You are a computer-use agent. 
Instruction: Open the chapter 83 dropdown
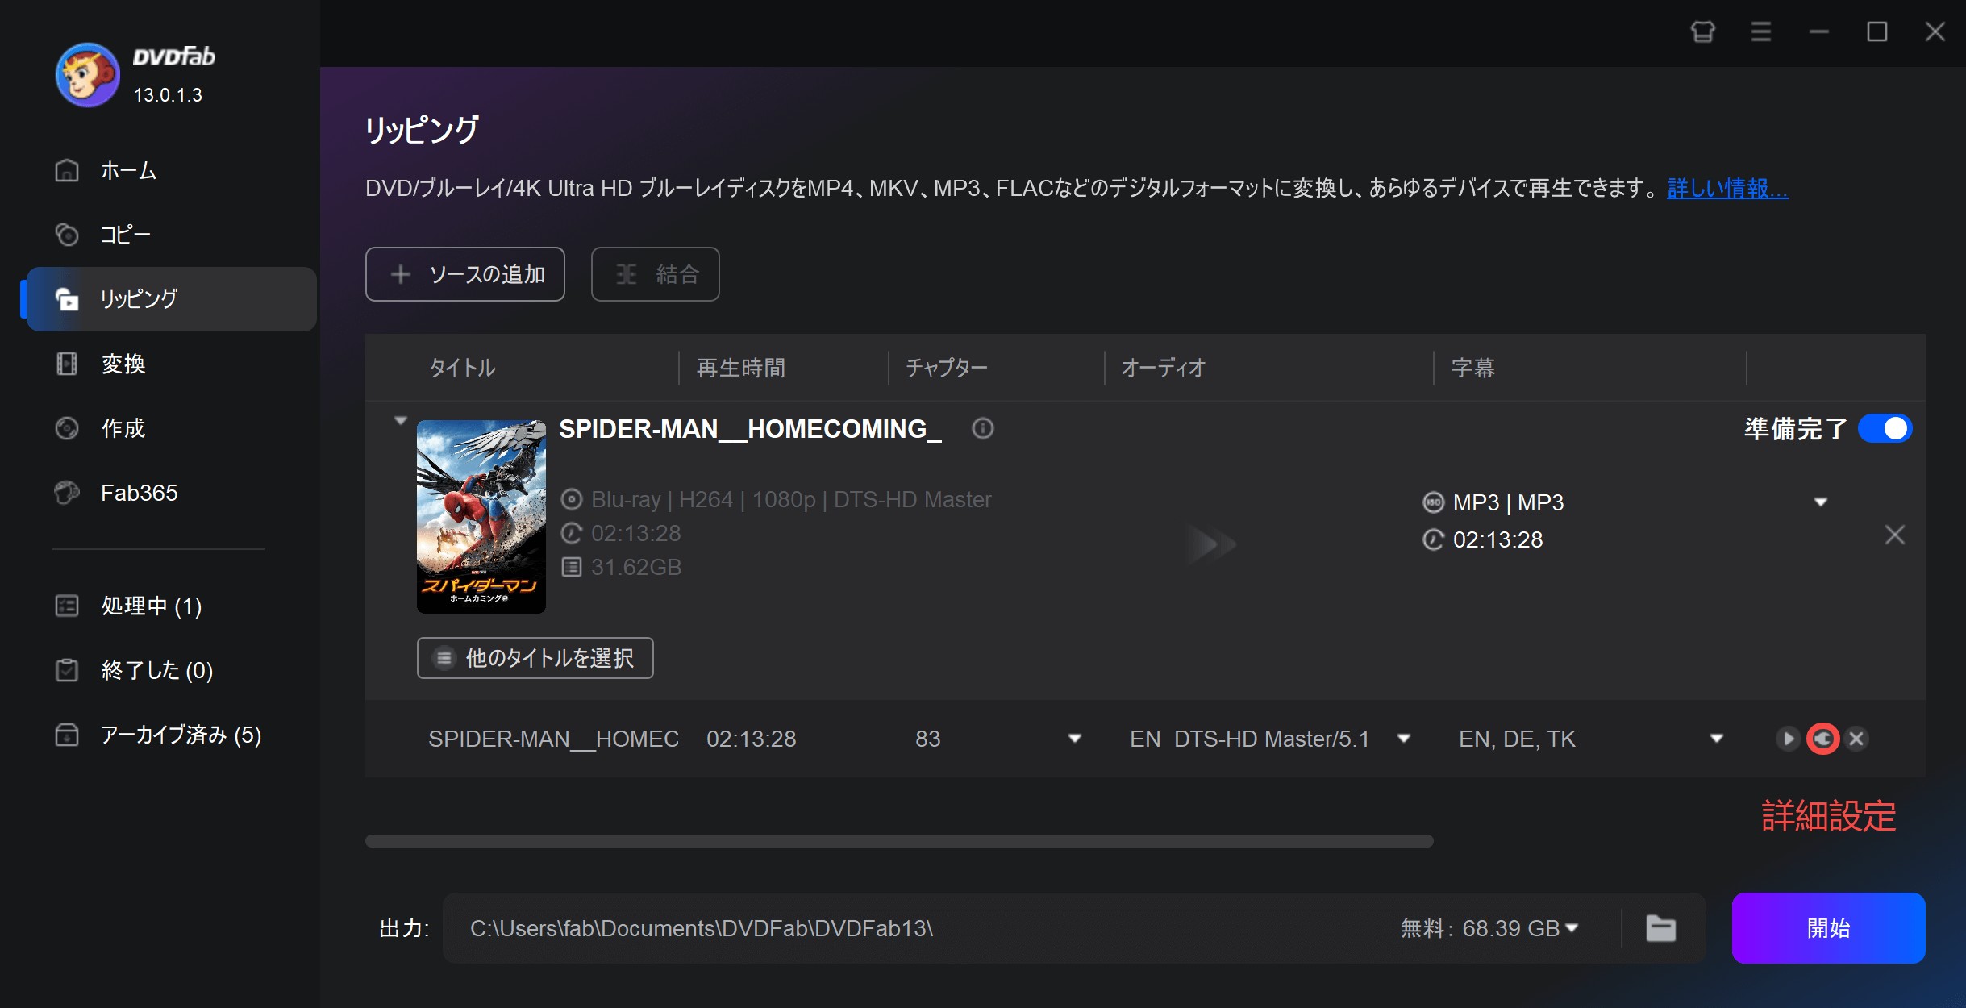point(1075,739)
